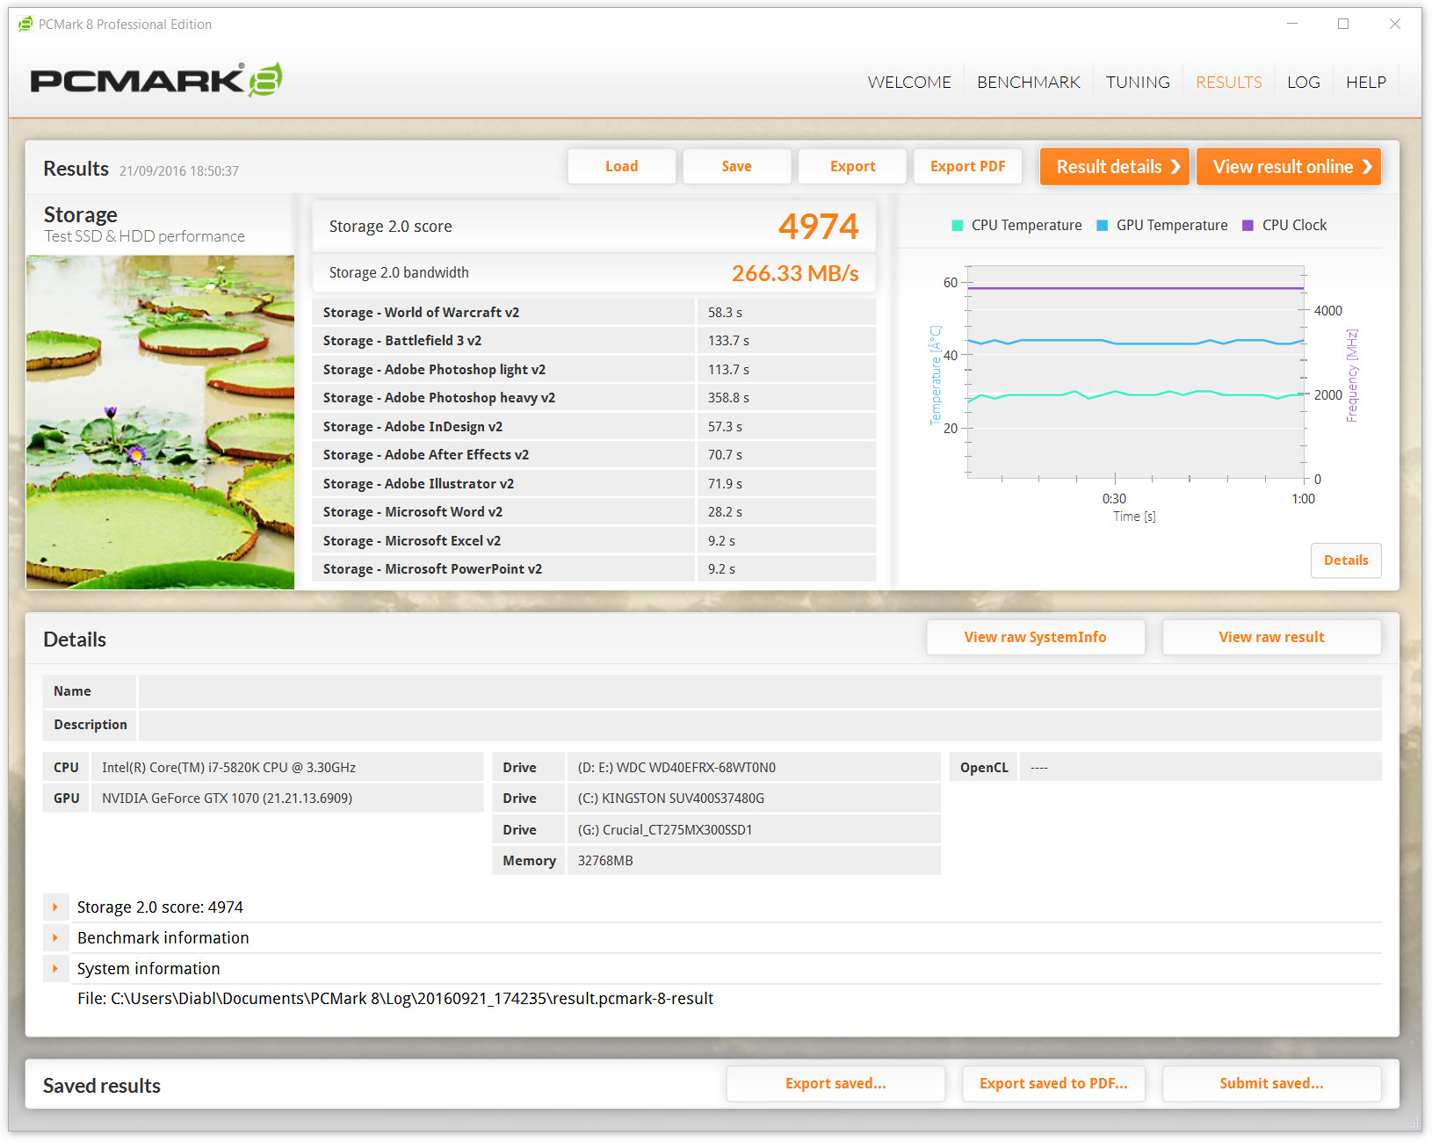Click the Export button
This screenshot has width=1432, height=1142.
[x=852, y=166]
